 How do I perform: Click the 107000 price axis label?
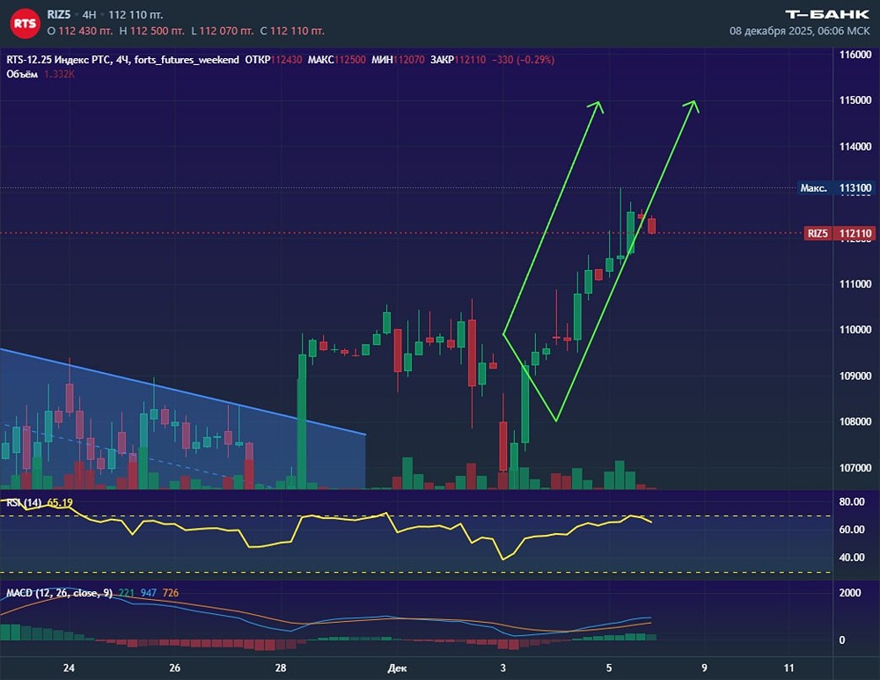click(x=855, y=467)
